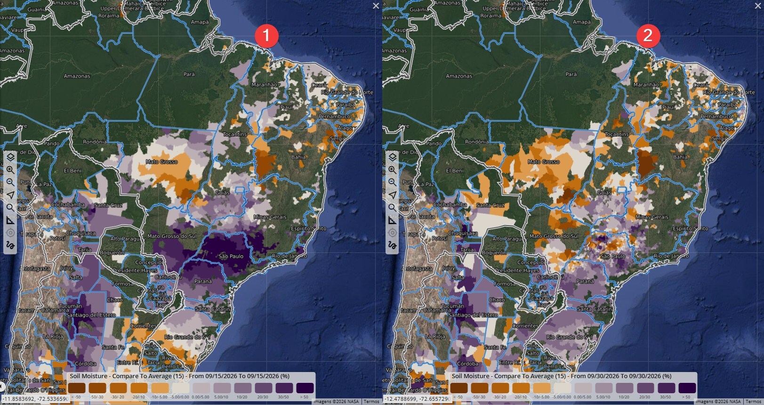Select navigation arrow tool on 09/30/2026 map
The height and width of the screenshot is (405, 764).
[392, 195]
